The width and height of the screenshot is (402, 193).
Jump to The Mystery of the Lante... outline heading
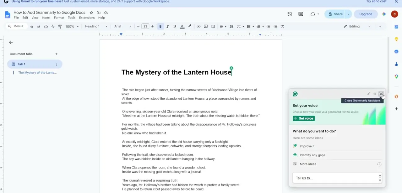(x=37, y=73)
